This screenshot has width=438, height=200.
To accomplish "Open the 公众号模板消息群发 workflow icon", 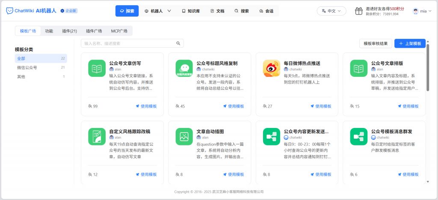I will click(x=359, y=136).
